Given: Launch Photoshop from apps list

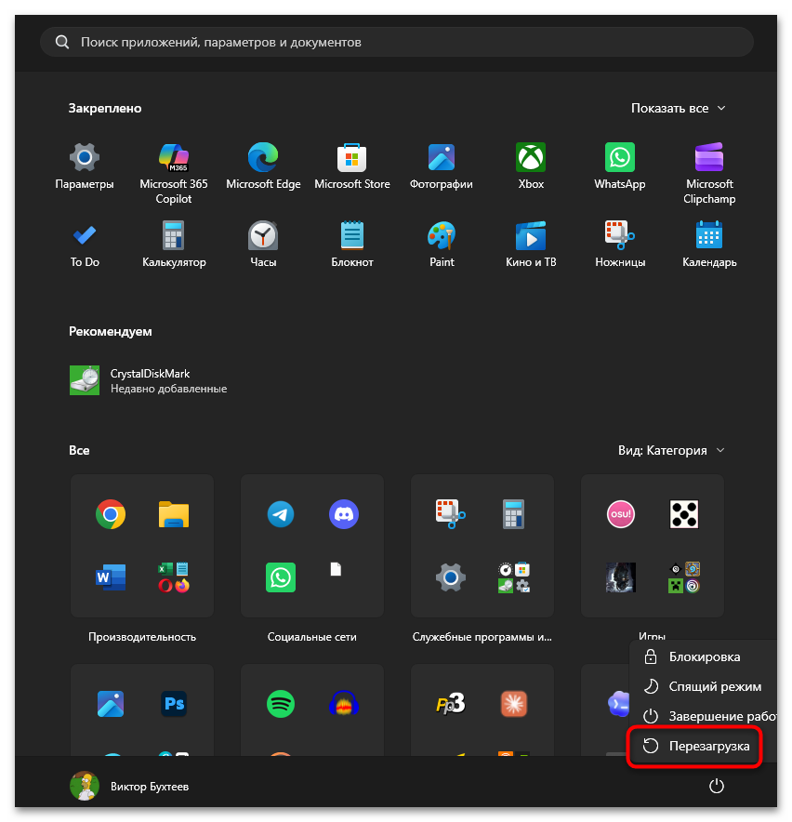Looking at the screenshot, I should pyautogui.click(x=174, y=704).
